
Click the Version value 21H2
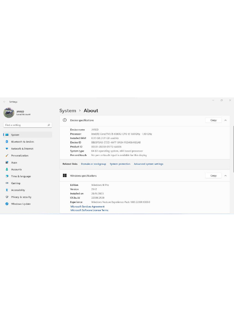[94, 189]
